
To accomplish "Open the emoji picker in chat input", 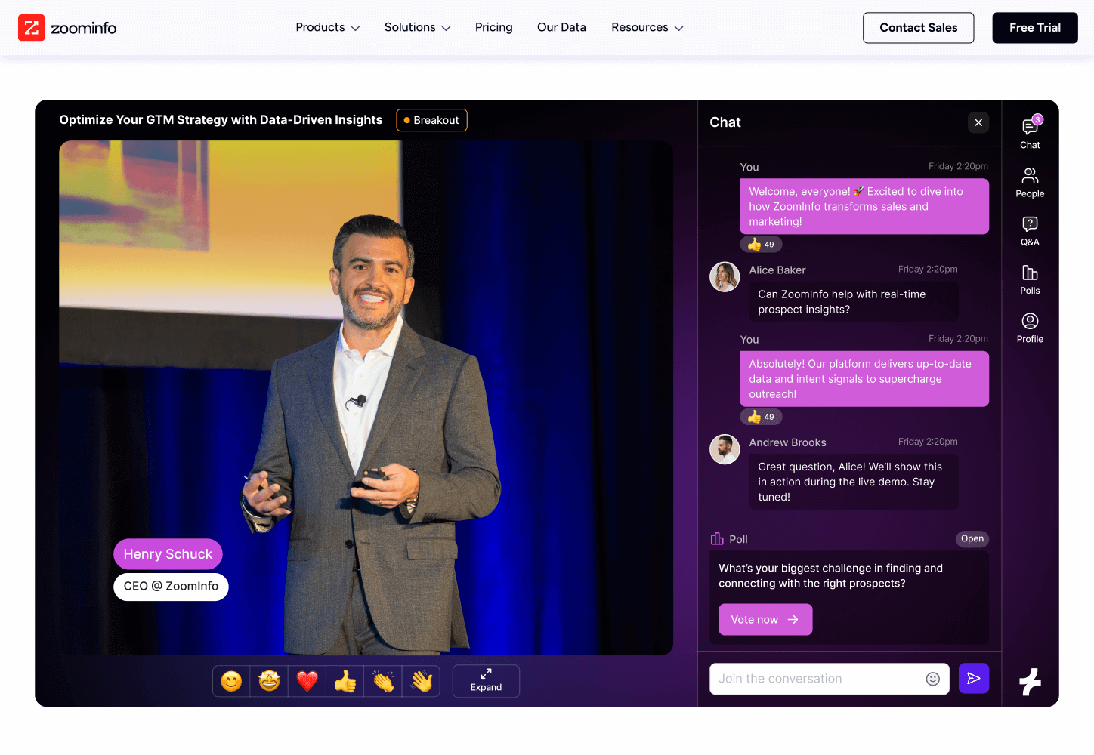I will pyautogui.click(x=933, y=679).
